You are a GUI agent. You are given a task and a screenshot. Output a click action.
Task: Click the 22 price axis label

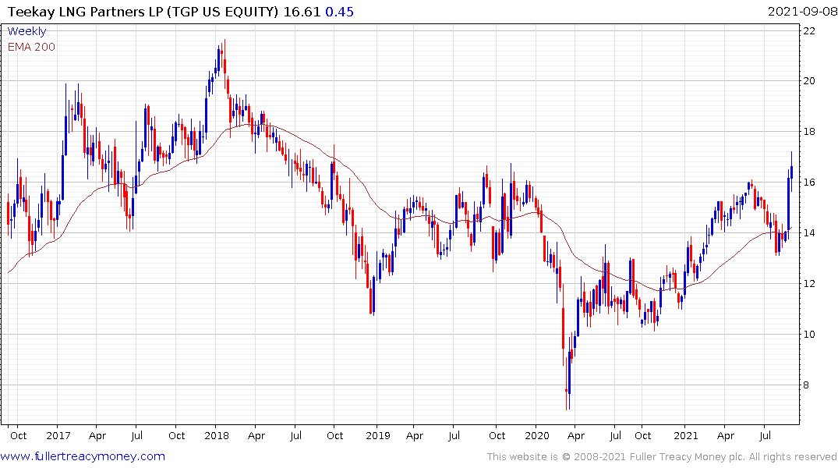(x=809, y=30)
